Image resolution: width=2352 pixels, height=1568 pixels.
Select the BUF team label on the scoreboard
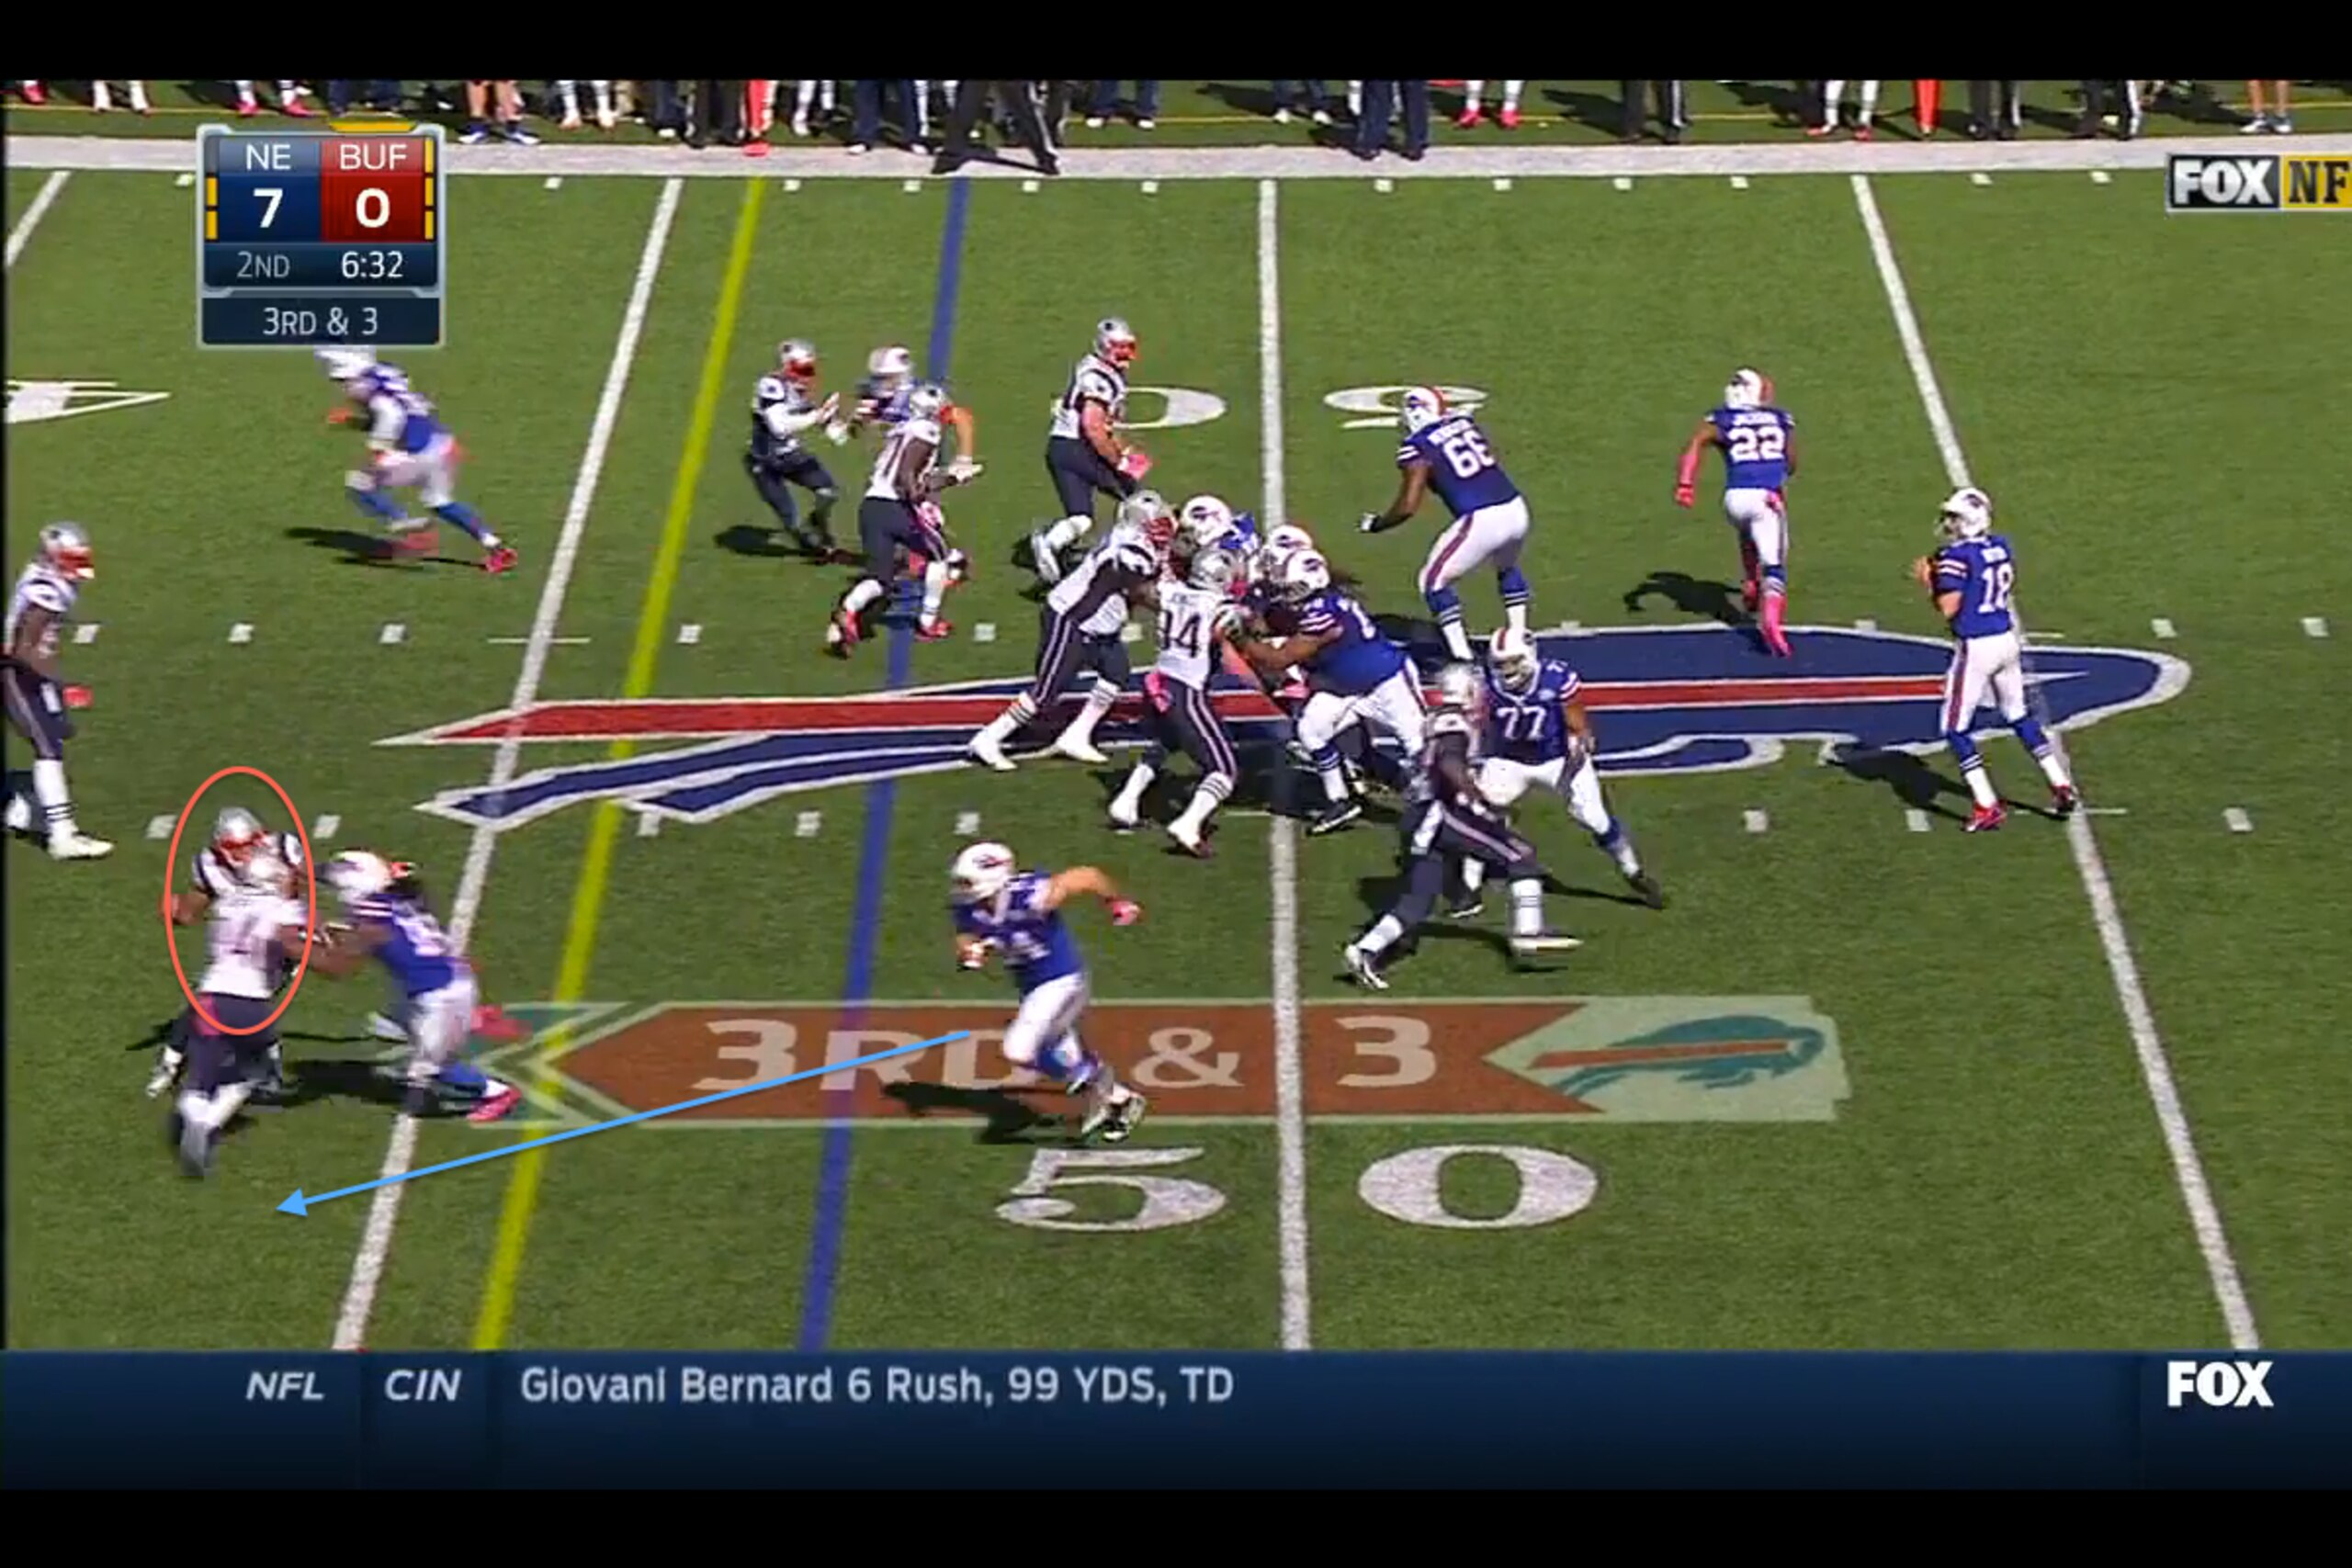point(373,157)
